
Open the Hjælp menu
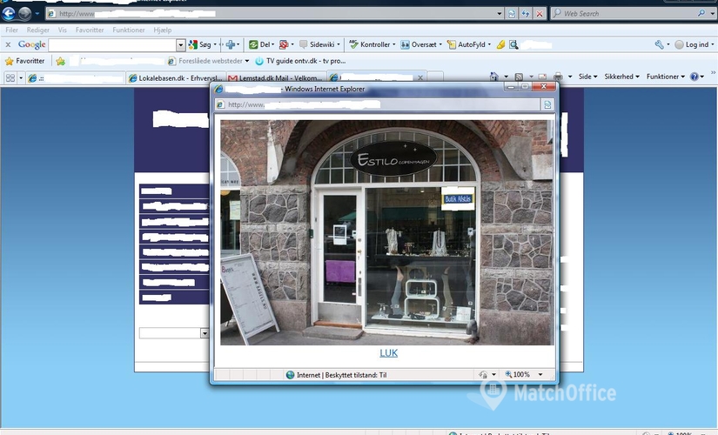click(x=163, y=30)
